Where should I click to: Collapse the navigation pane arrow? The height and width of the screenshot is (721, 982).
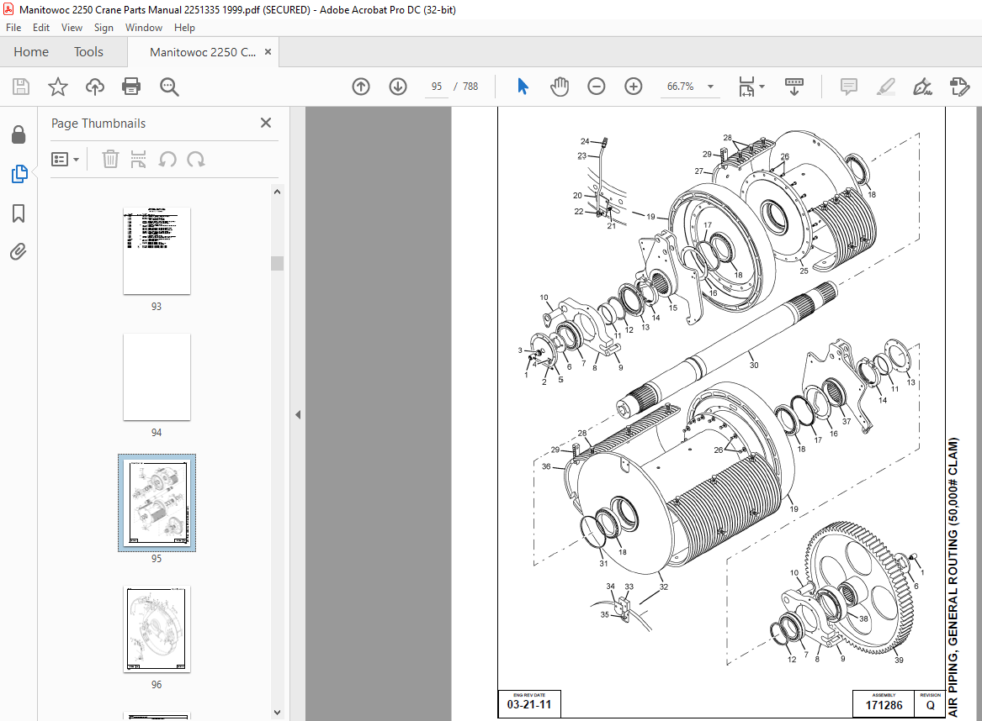coord(298,414)
